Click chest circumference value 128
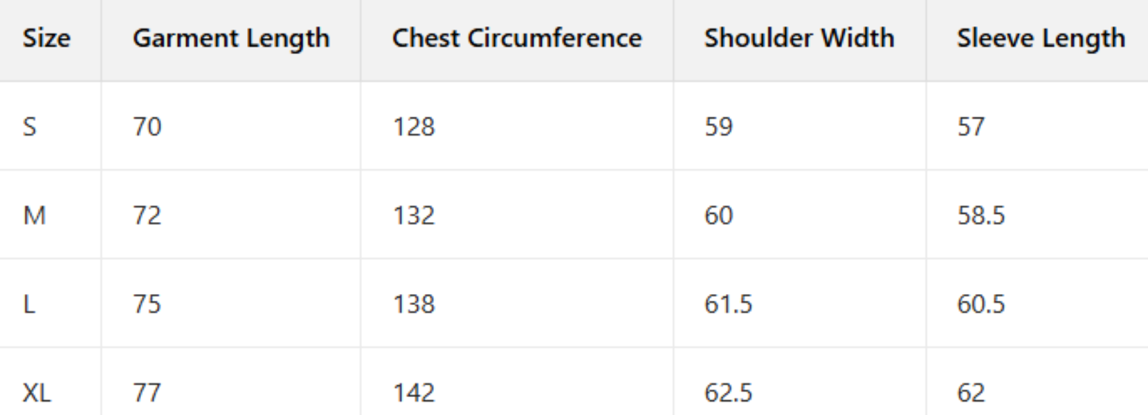 [414, 127]
